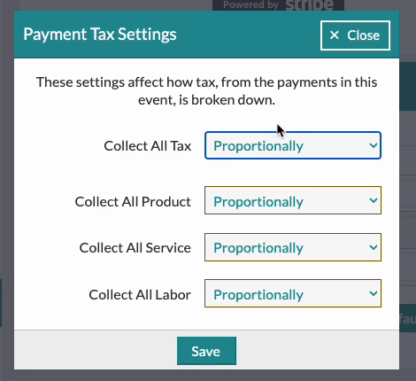Viewport: 416px width, 381px height.
Task: Click the X icon in Close button
Action: 335,35
